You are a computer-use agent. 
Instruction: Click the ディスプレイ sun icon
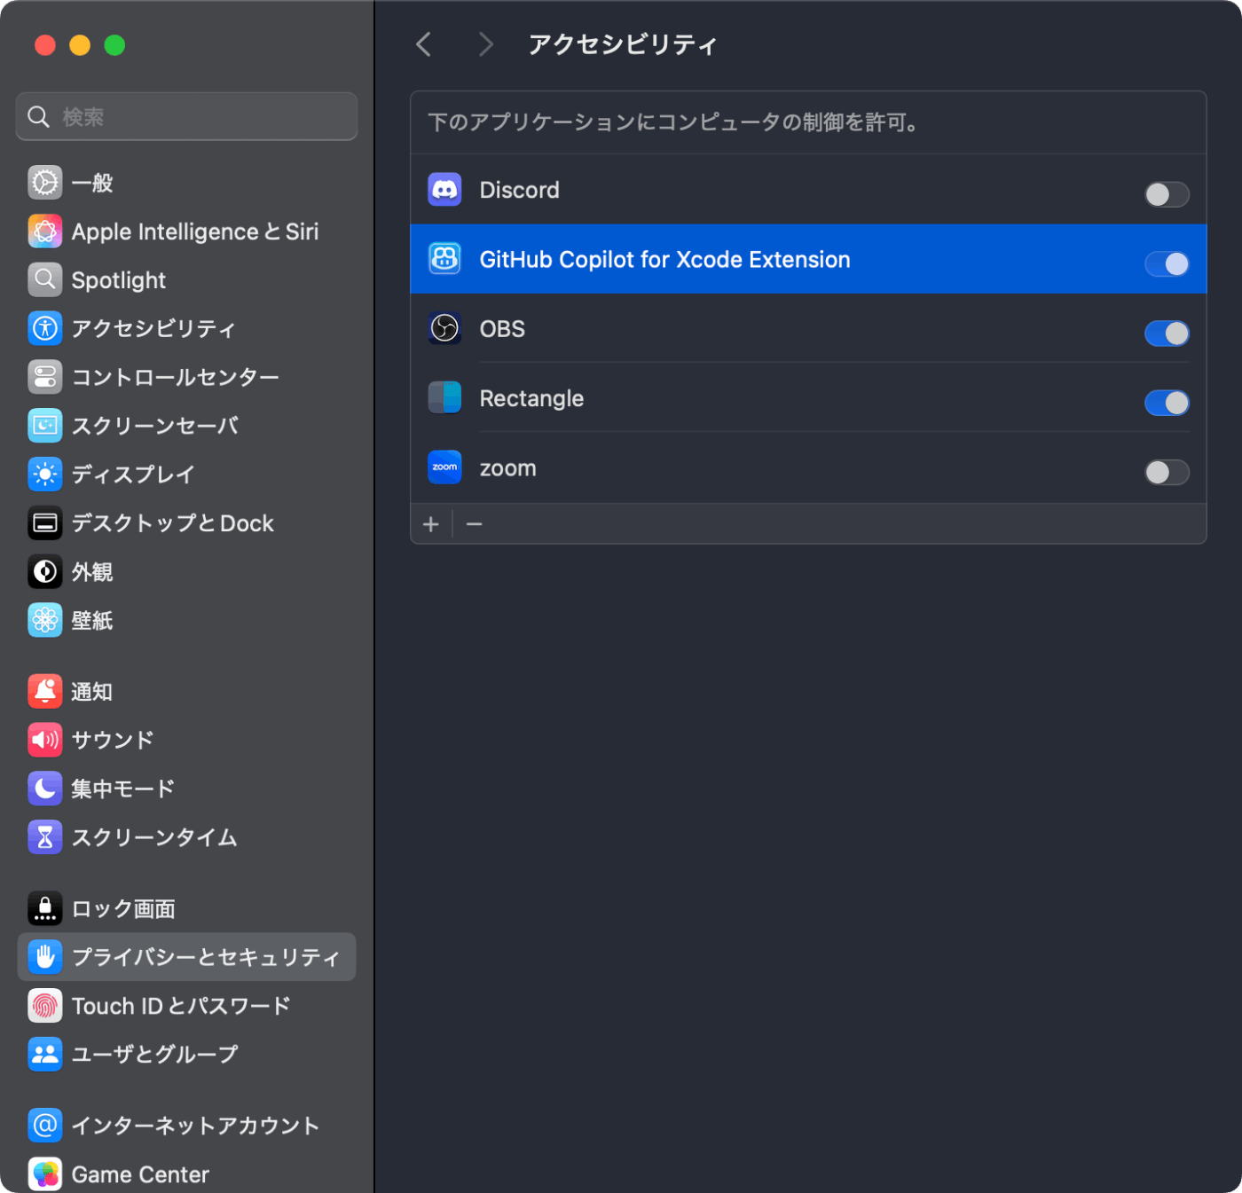click(45, 475)
